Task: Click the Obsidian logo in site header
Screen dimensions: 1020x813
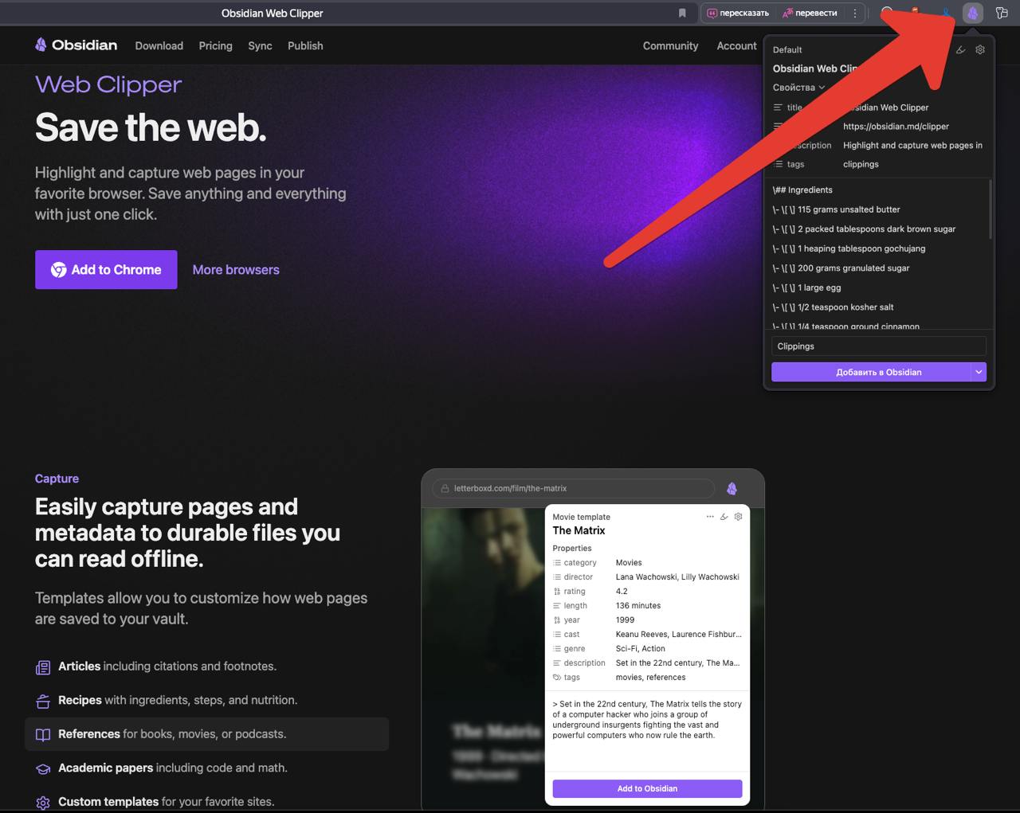Action: tap(76, 45)
